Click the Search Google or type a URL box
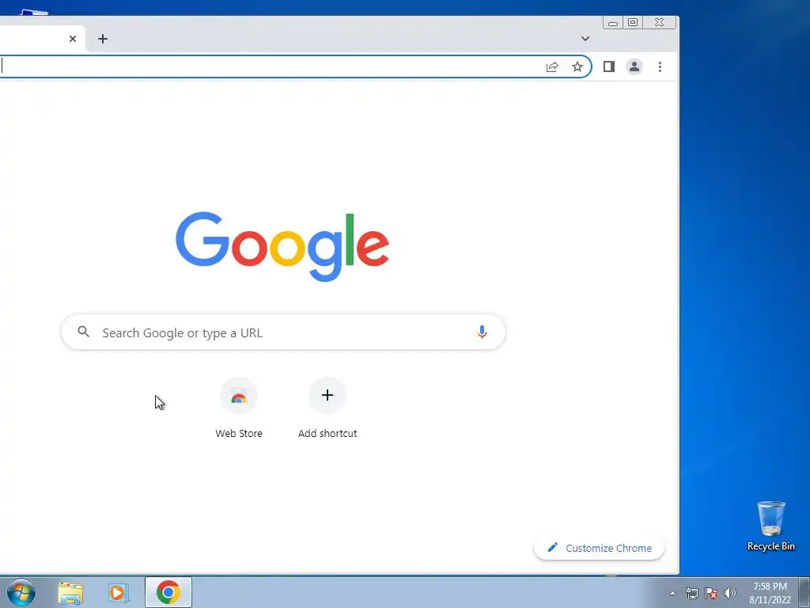Viewport: 810px width, 608px height. [x=283, y=332]
